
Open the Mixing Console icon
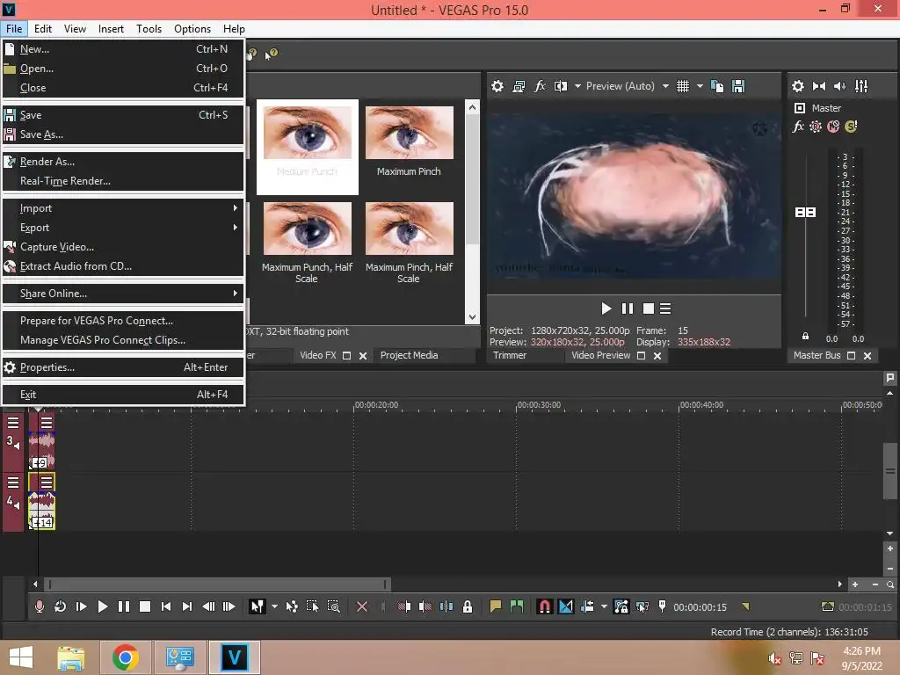pyautogui.click(x=861, y=86)
